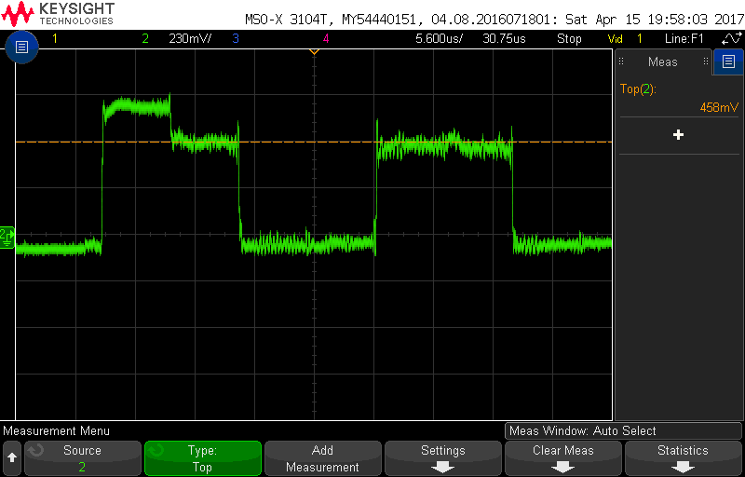
Task: Click the Measurement Menu title
Action: point(56,431)
